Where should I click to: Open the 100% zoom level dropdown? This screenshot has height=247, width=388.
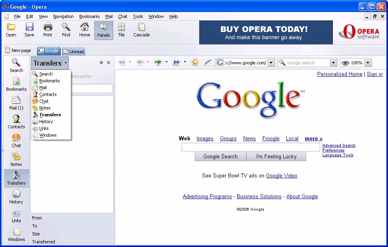point(368,63)
